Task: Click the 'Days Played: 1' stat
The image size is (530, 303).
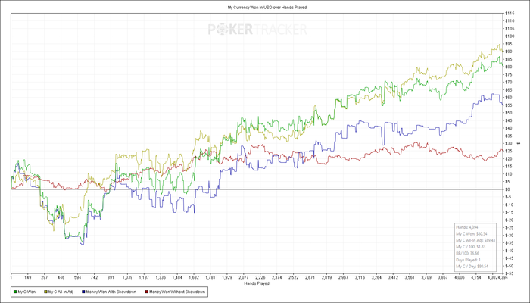Action: (x=468, y=260)
